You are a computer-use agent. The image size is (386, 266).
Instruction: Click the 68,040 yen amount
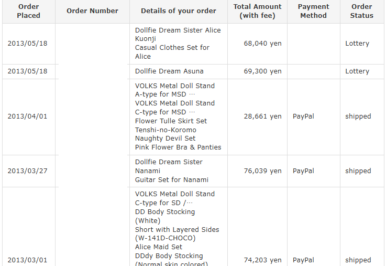(x=262, y=44)
